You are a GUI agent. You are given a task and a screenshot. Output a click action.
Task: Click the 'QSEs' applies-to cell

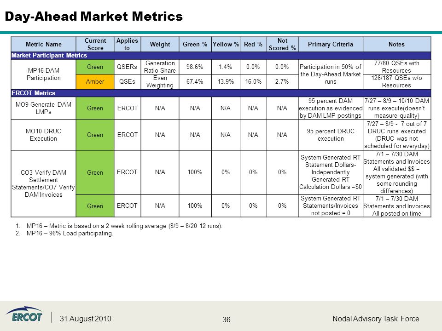[x=128, y=82]
